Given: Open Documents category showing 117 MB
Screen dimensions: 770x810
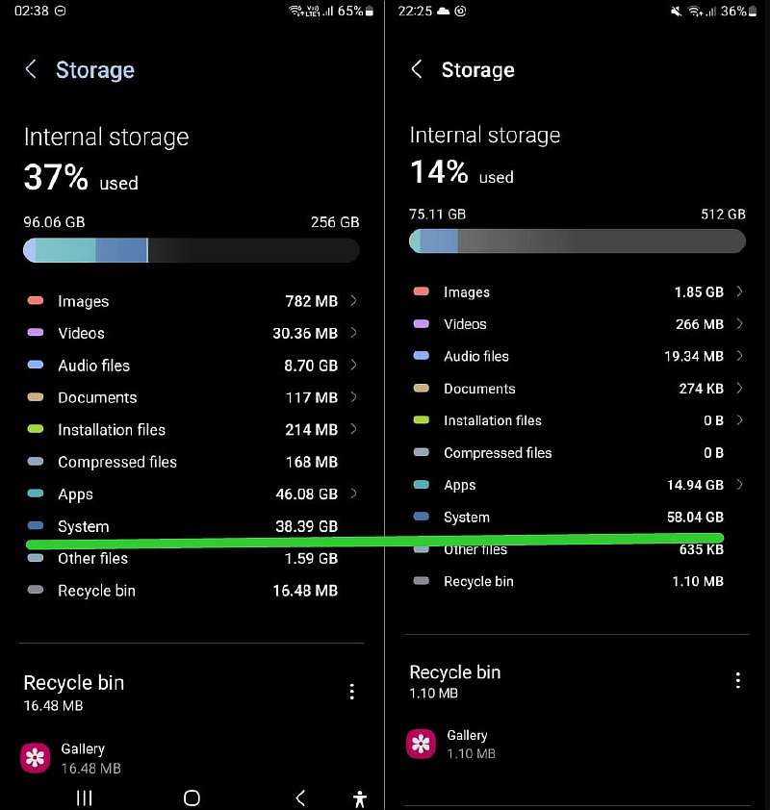Looking at the screenshot, I should pyautogui.click(x=192, y=397).
